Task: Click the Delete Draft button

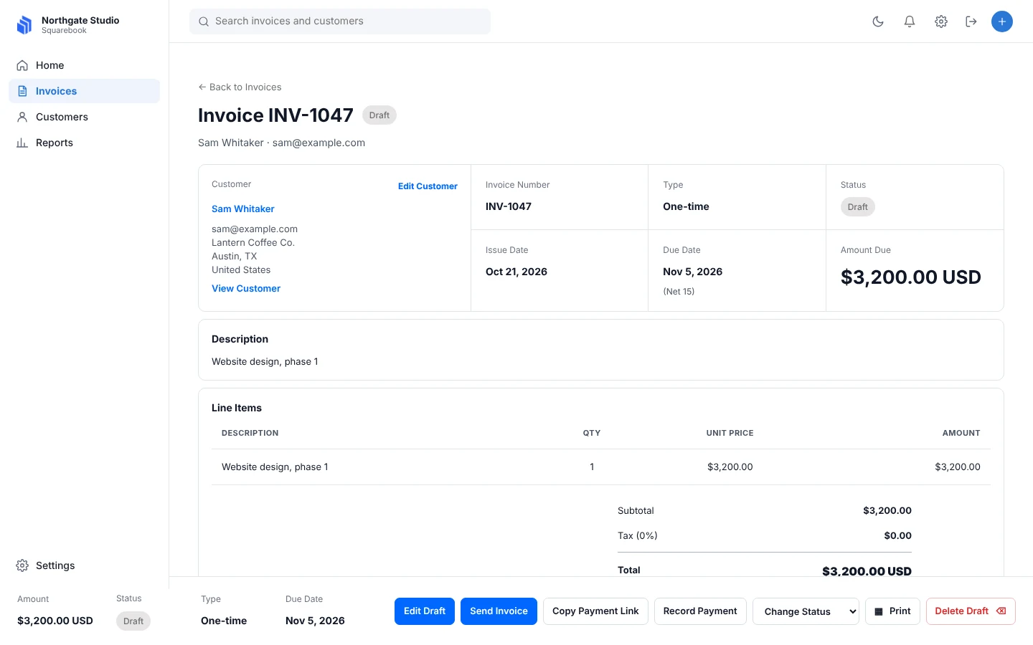Action: tap(971, 611)
